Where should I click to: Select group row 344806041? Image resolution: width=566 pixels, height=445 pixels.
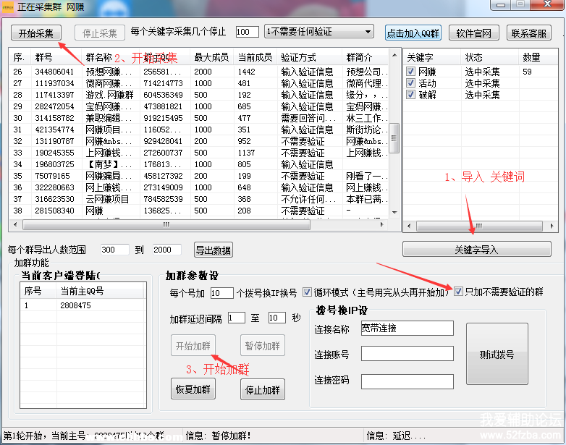199,72
